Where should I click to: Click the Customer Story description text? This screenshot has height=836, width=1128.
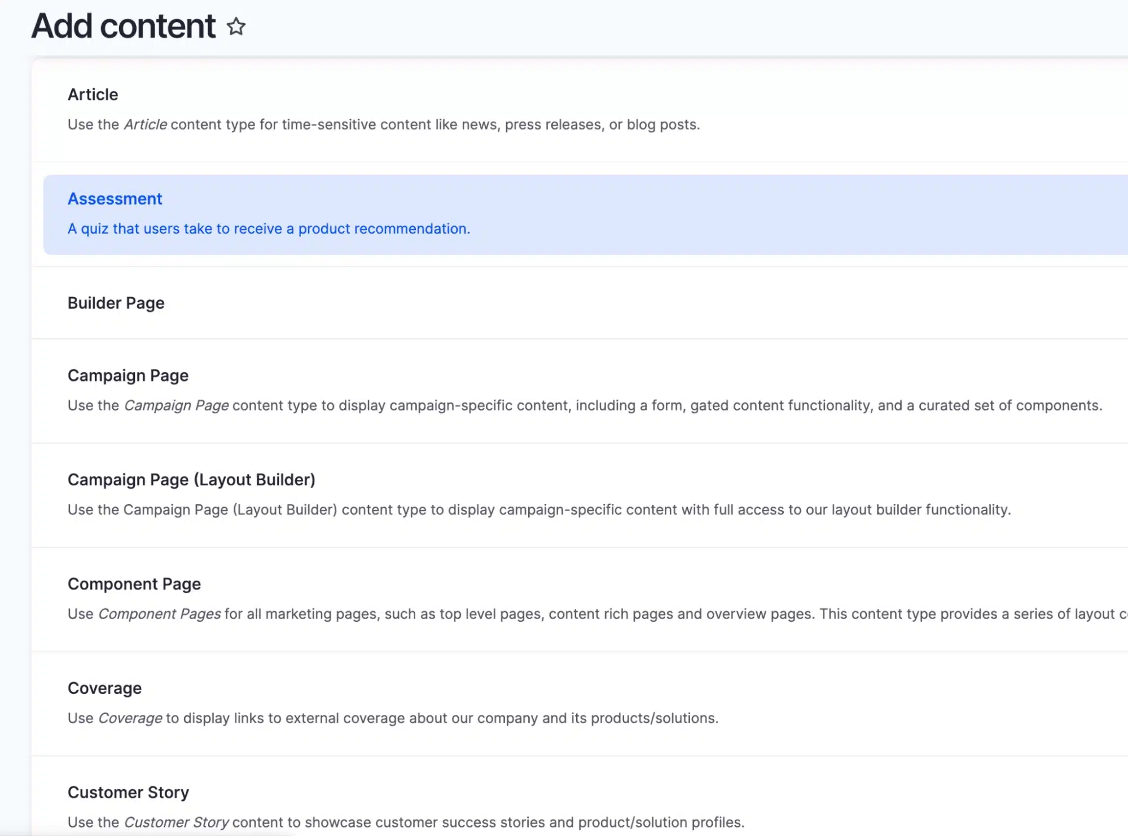(406, 822)
